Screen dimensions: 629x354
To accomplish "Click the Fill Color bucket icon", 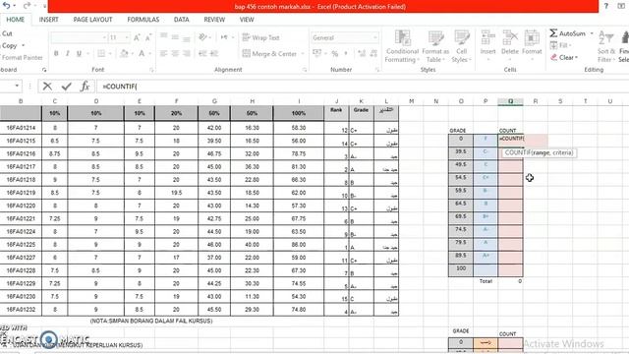I will 124,53.
